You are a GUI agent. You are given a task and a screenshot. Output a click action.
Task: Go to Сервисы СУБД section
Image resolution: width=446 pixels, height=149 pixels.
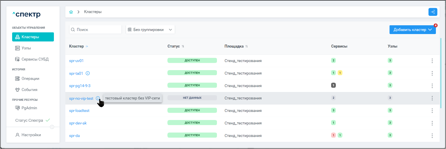[x=35, y=59]
